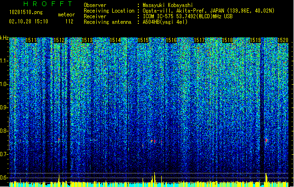Click the 1513 time marker

pos(87,40)
